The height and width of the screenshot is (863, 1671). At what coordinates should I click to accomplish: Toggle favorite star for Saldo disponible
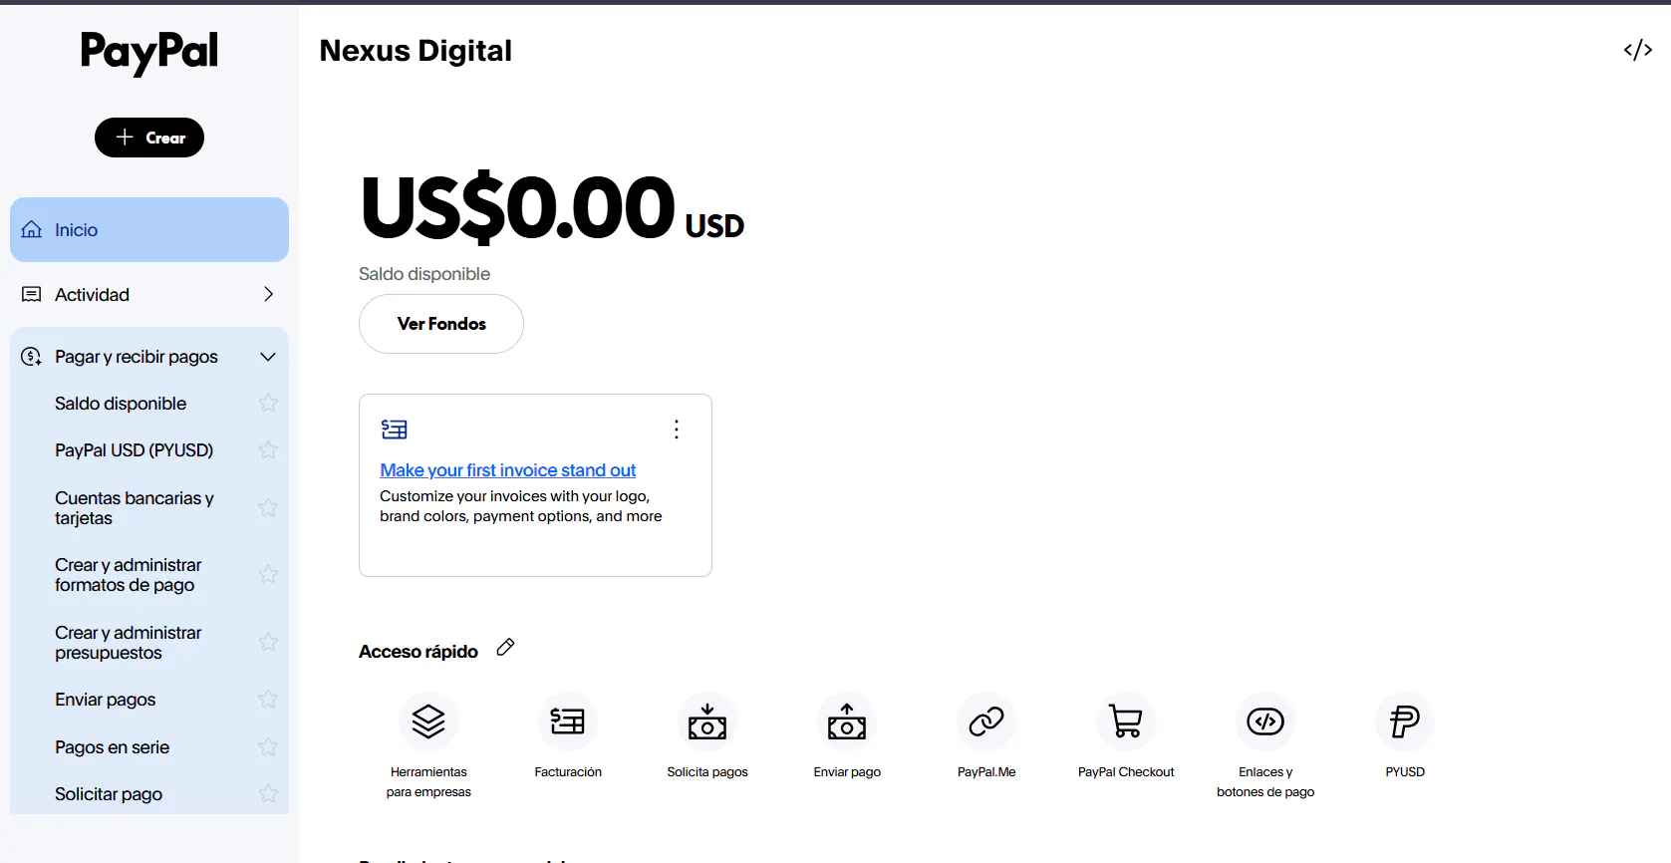tap(268, 403)
